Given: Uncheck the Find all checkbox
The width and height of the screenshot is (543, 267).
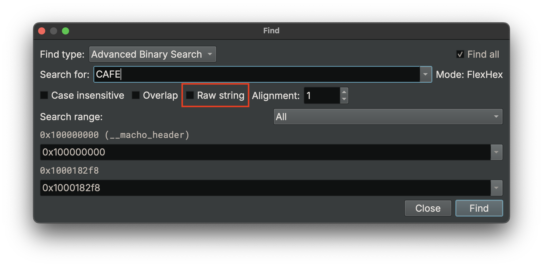Looking at the screenshot, I should [x=460, y=54].
